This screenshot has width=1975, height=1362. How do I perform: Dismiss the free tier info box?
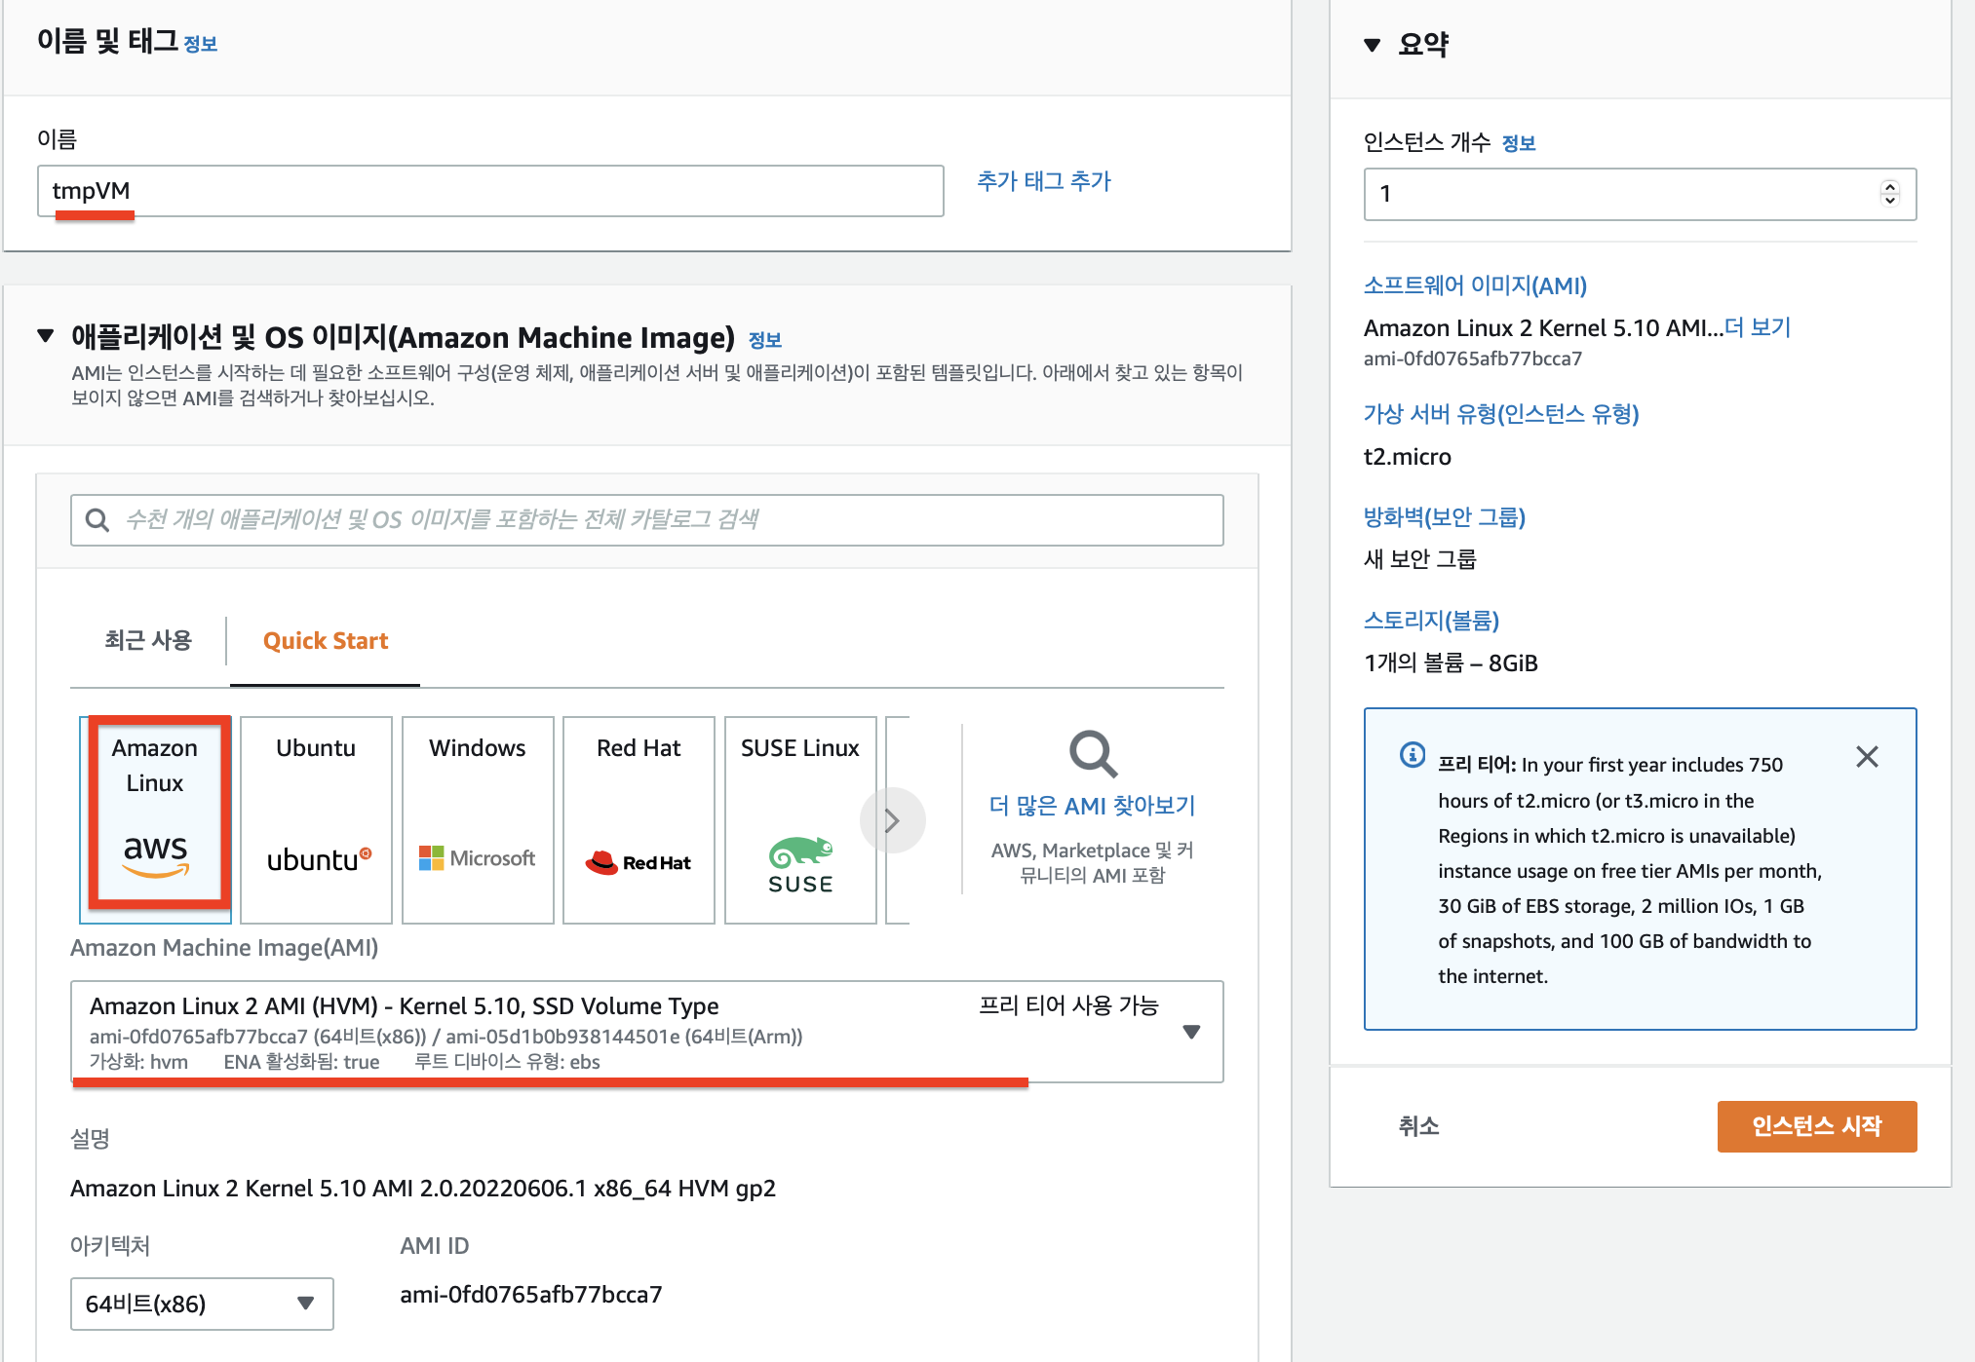tap(1866, 757)
